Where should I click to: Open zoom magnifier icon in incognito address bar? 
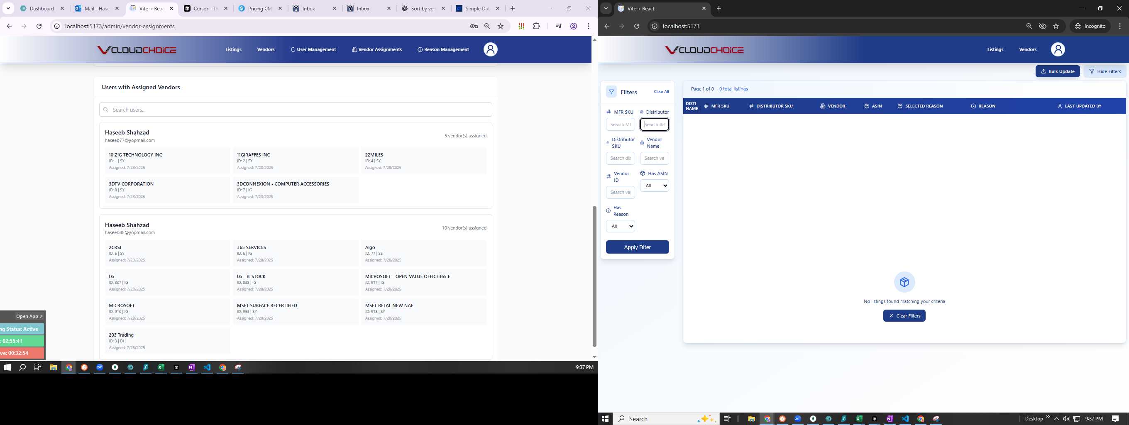point(1029,26)
